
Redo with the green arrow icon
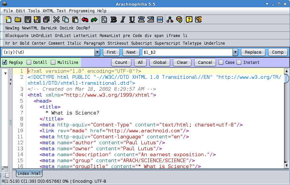(94, 20)
